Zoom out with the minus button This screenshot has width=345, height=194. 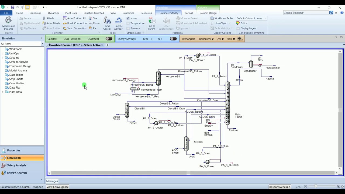[305, 187]
